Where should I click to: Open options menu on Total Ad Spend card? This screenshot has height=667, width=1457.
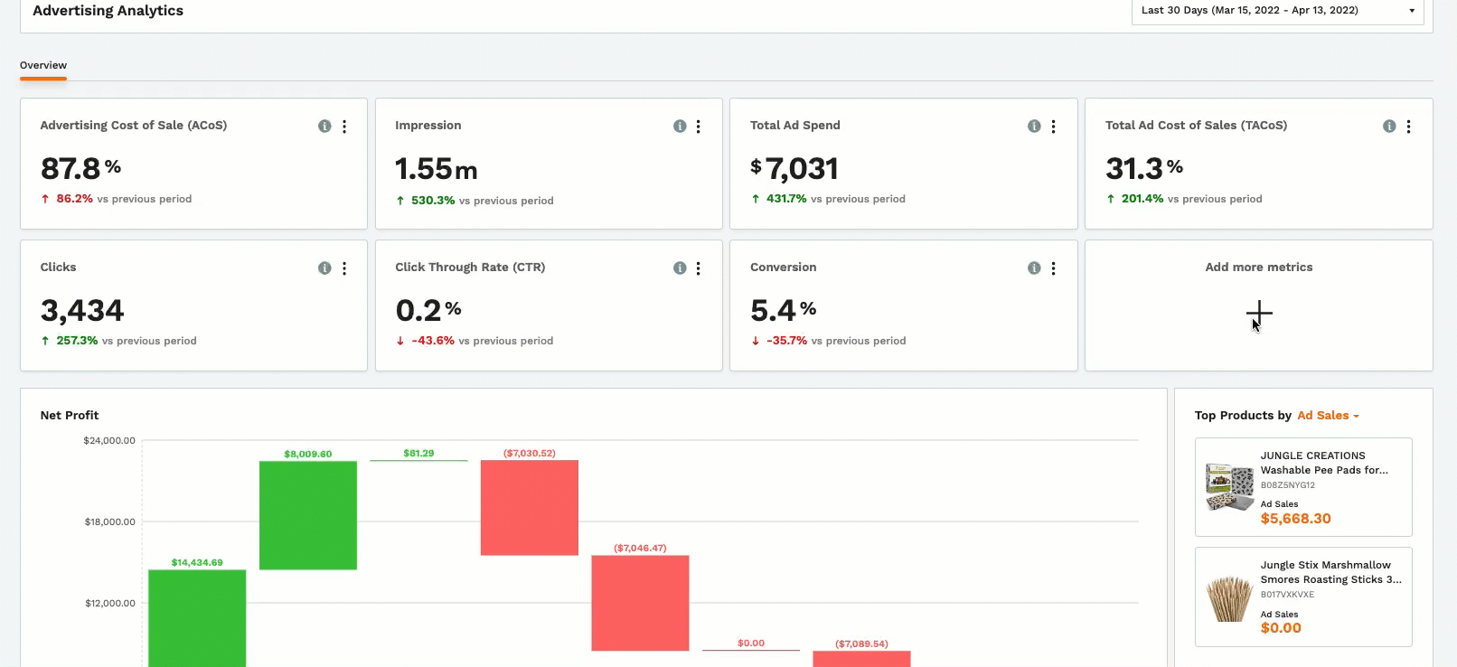(x=1054, y=127)
